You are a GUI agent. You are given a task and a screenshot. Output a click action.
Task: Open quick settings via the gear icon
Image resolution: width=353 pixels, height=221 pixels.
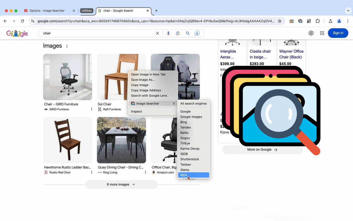click(x=311, y=33)
